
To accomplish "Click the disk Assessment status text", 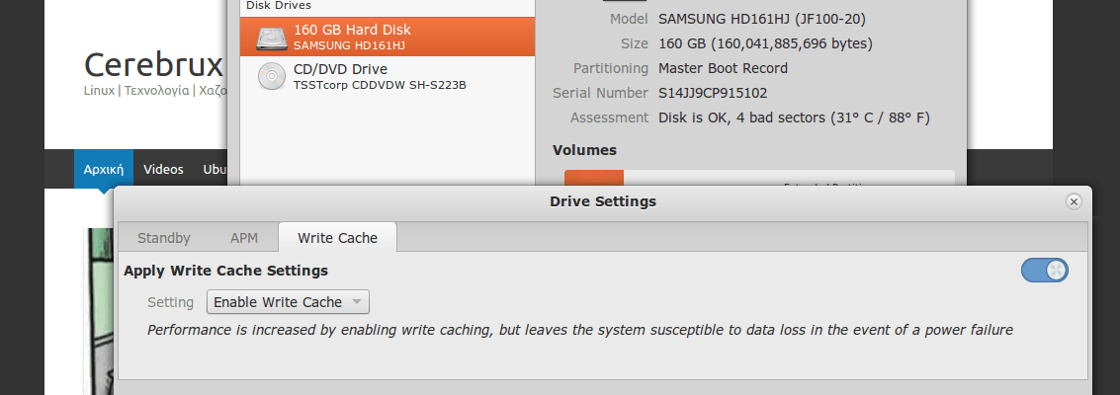I will coord(794,118).
